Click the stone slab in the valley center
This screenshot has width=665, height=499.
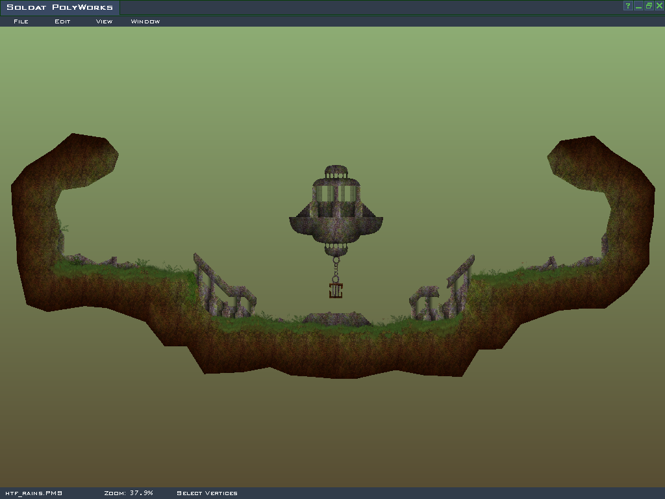point(336,318)
